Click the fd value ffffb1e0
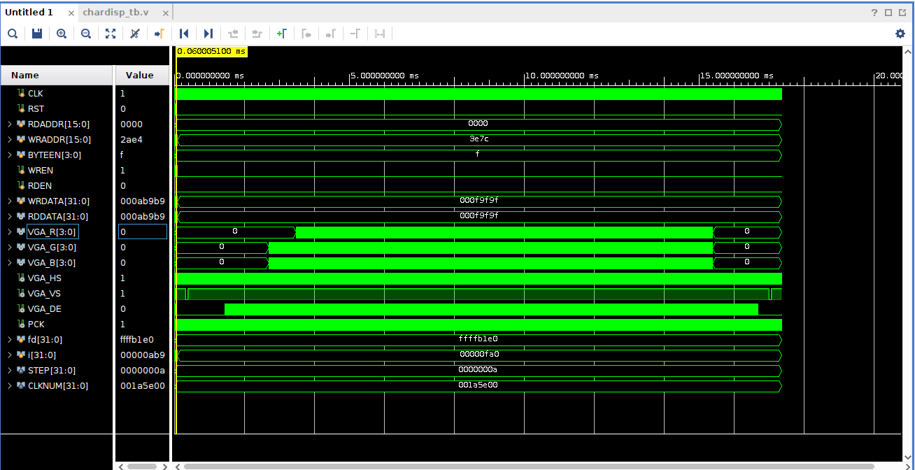The height and width of the screenshot is (470, 915). (136, 339)
